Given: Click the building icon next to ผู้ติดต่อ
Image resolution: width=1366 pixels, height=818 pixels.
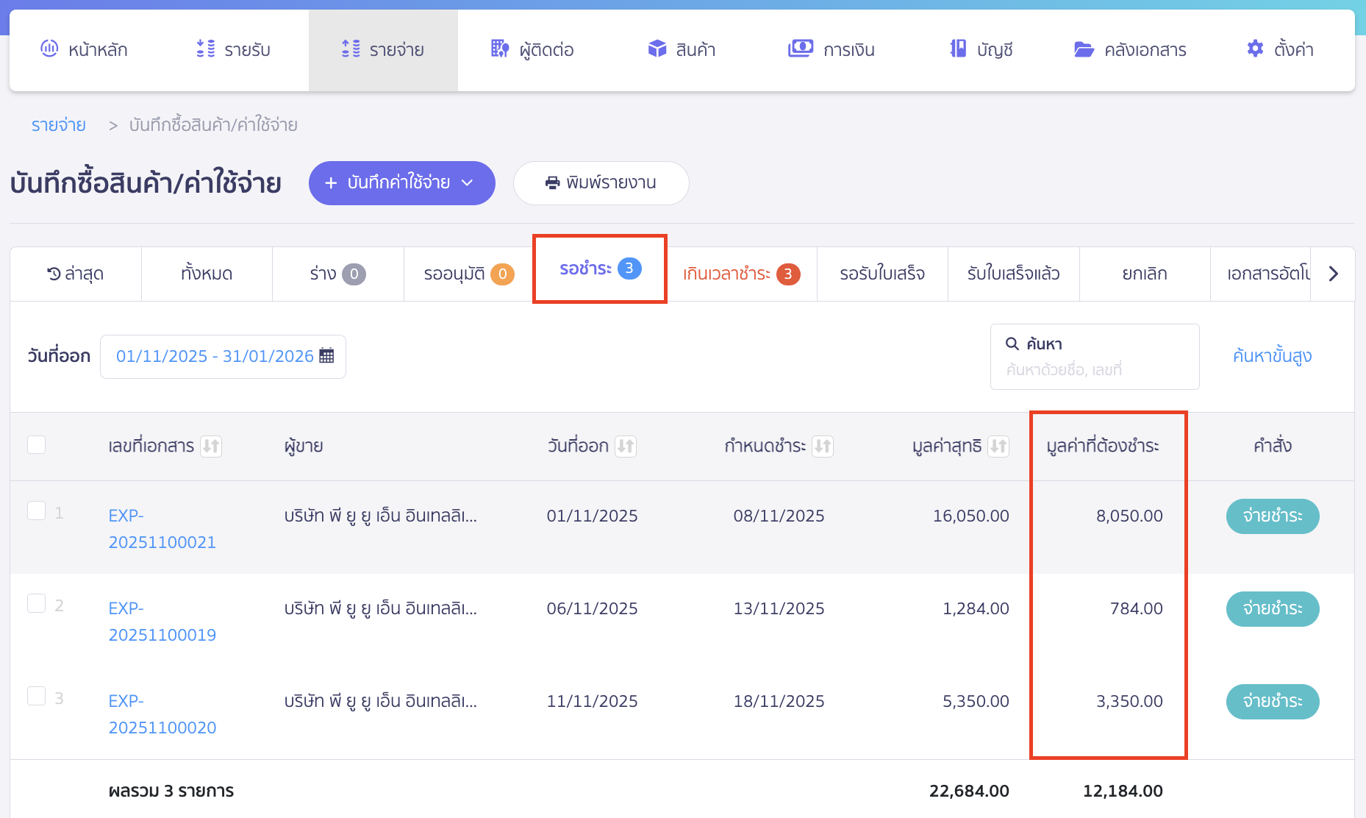Looking at the screenshot, I should [x=499, y=49].
